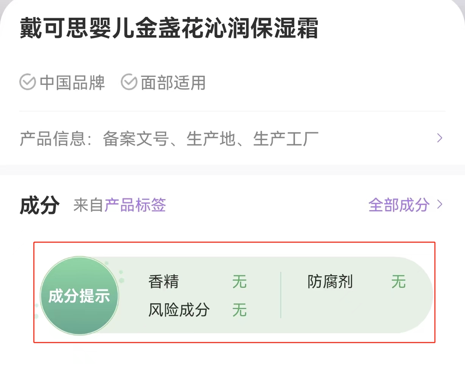
Task: Click the 成分提示 green circle badge
Action: pyautogui.click(x=80, y=296)
